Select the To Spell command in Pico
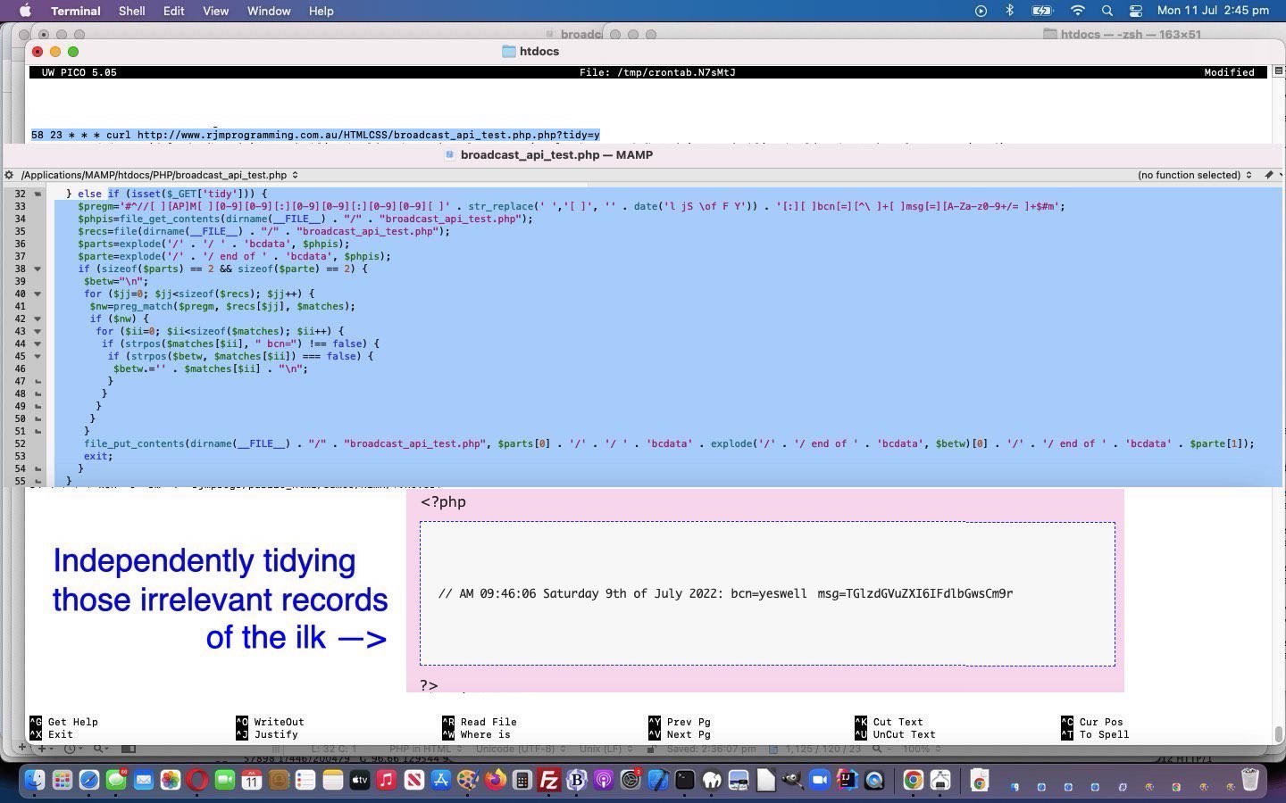The height and width of the screenshot is (803, 1286). 1095,734
